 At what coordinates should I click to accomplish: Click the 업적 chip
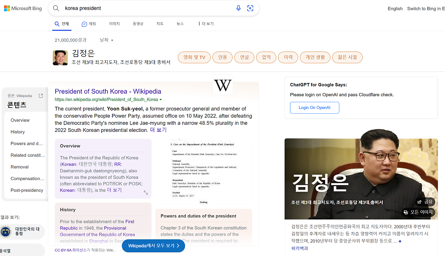pos(266,57)
